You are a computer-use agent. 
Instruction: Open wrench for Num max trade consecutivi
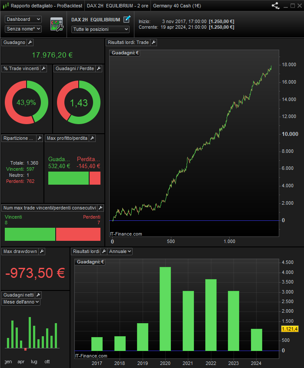tap(100, 208)
